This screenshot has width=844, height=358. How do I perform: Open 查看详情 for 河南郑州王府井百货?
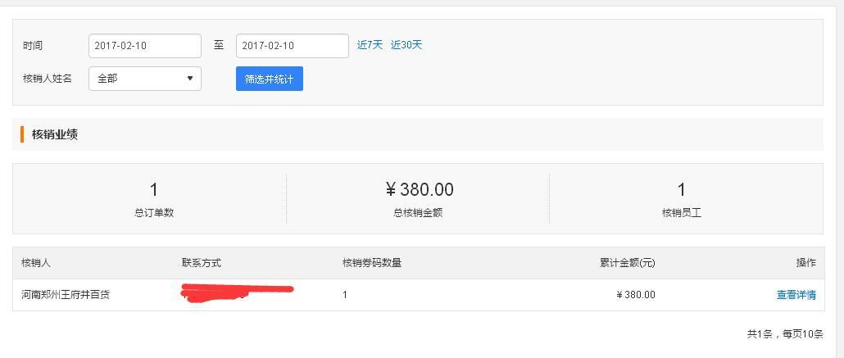pyautogui.click(x=796, y=295)
